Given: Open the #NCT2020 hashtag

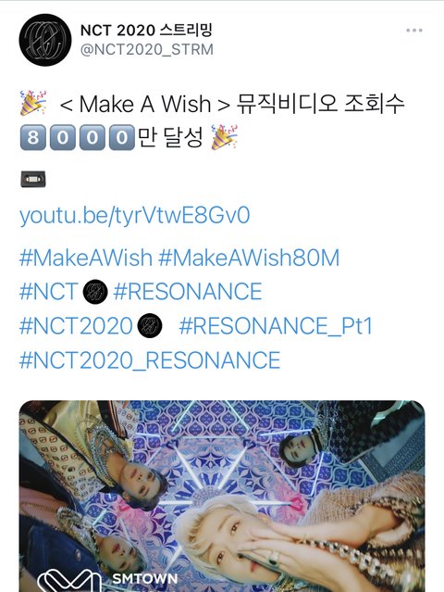Looking at the screenshot, I should [76, 326].
